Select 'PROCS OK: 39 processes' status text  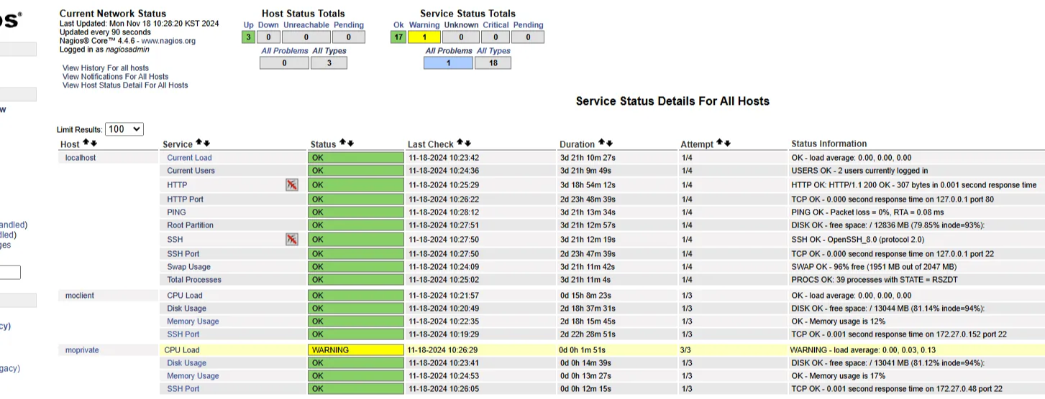(875, 280)
